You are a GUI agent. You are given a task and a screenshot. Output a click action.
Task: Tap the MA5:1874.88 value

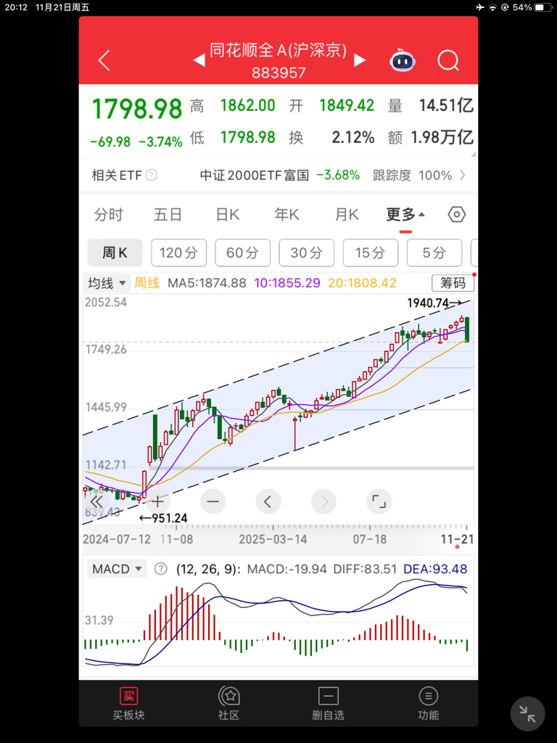(x=207, y=284)
